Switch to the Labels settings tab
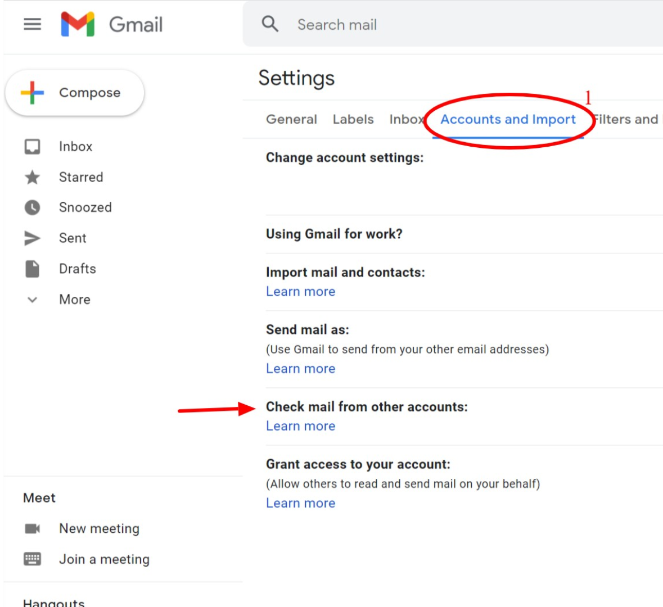 (x=353, y=120)
